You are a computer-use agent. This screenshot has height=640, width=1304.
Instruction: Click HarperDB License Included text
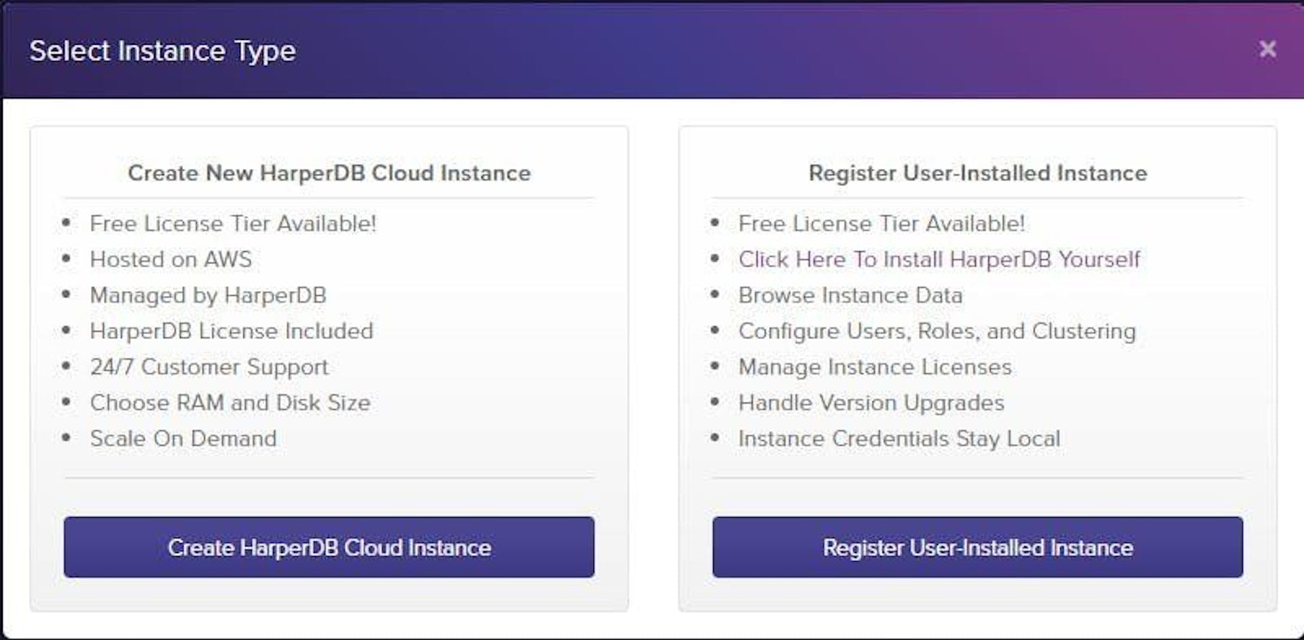232,331
